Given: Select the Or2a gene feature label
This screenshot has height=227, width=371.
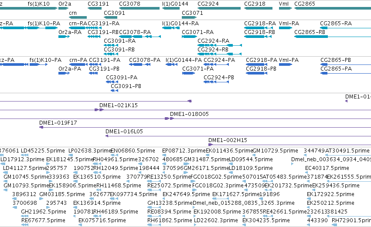Looking at the screenshot, I should click(65, 4).
